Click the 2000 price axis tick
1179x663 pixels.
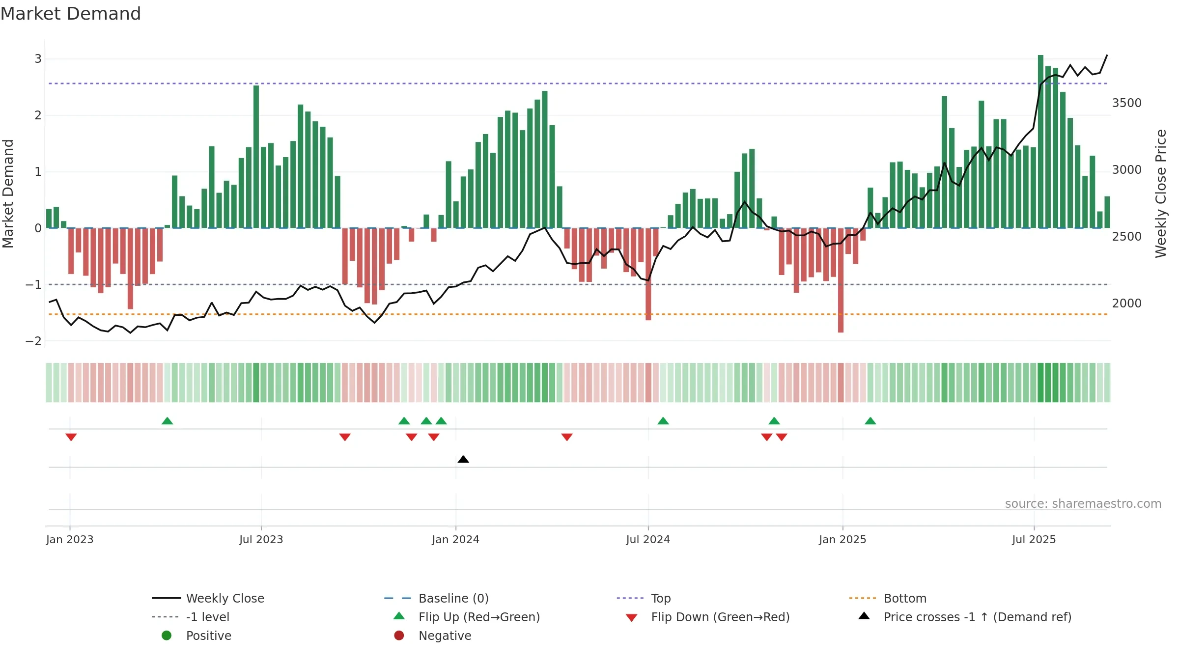point(1127,304)
